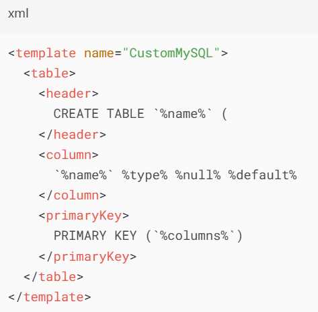Image resolution: width=318 pixels, height=312 pixels.
Task: Click the closing template tag
Action: pos(50,297)
